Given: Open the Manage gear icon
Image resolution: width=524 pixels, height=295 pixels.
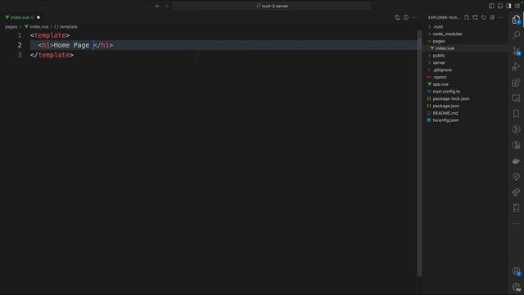Looking at the screenshot, I should pyautogui.click(x=516, y=287).
